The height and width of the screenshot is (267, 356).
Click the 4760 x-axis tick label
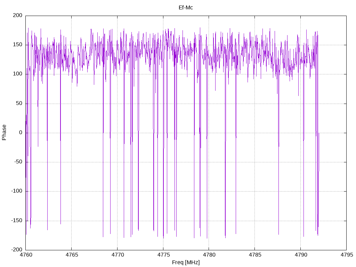pos(26,255)
